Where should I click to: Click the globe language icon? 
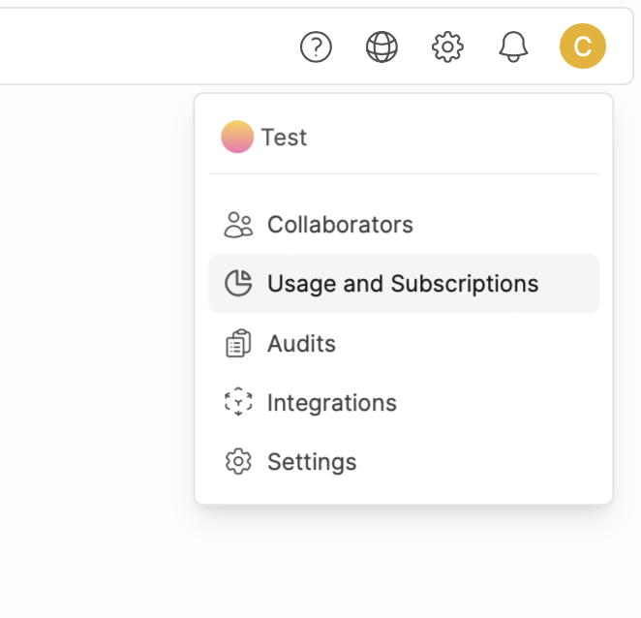click(x=382, y=46)
